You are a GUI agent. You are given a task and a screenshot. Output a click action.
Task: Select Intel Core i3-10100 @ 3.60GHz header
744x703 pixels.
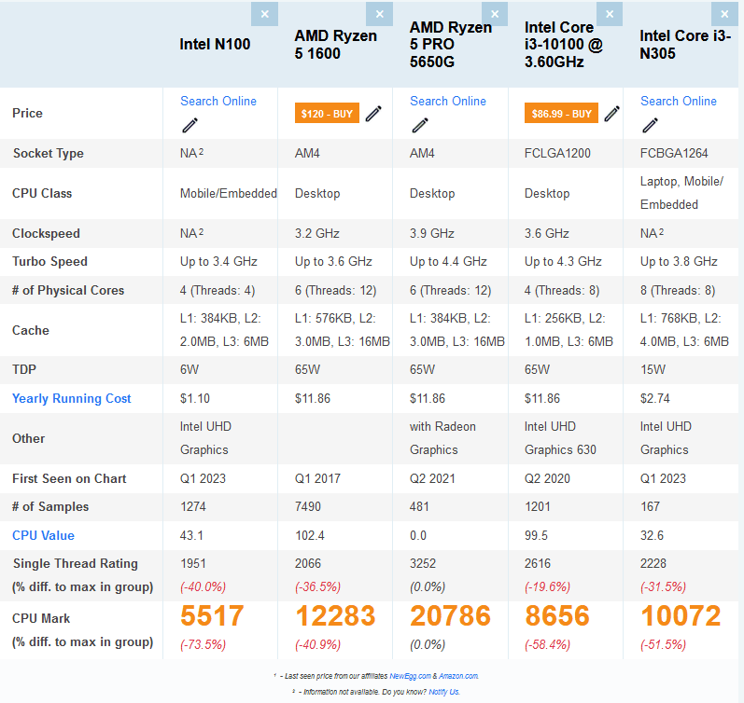(563, 45)
